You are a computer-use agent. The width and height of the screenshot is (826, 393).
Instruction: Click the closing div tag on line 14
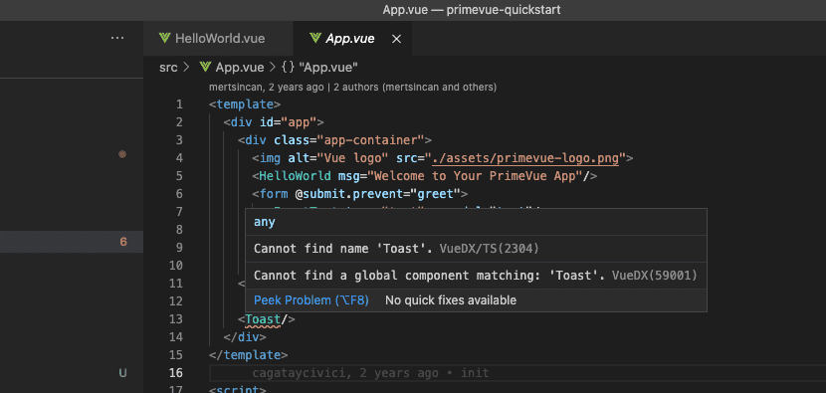(245, 336)
